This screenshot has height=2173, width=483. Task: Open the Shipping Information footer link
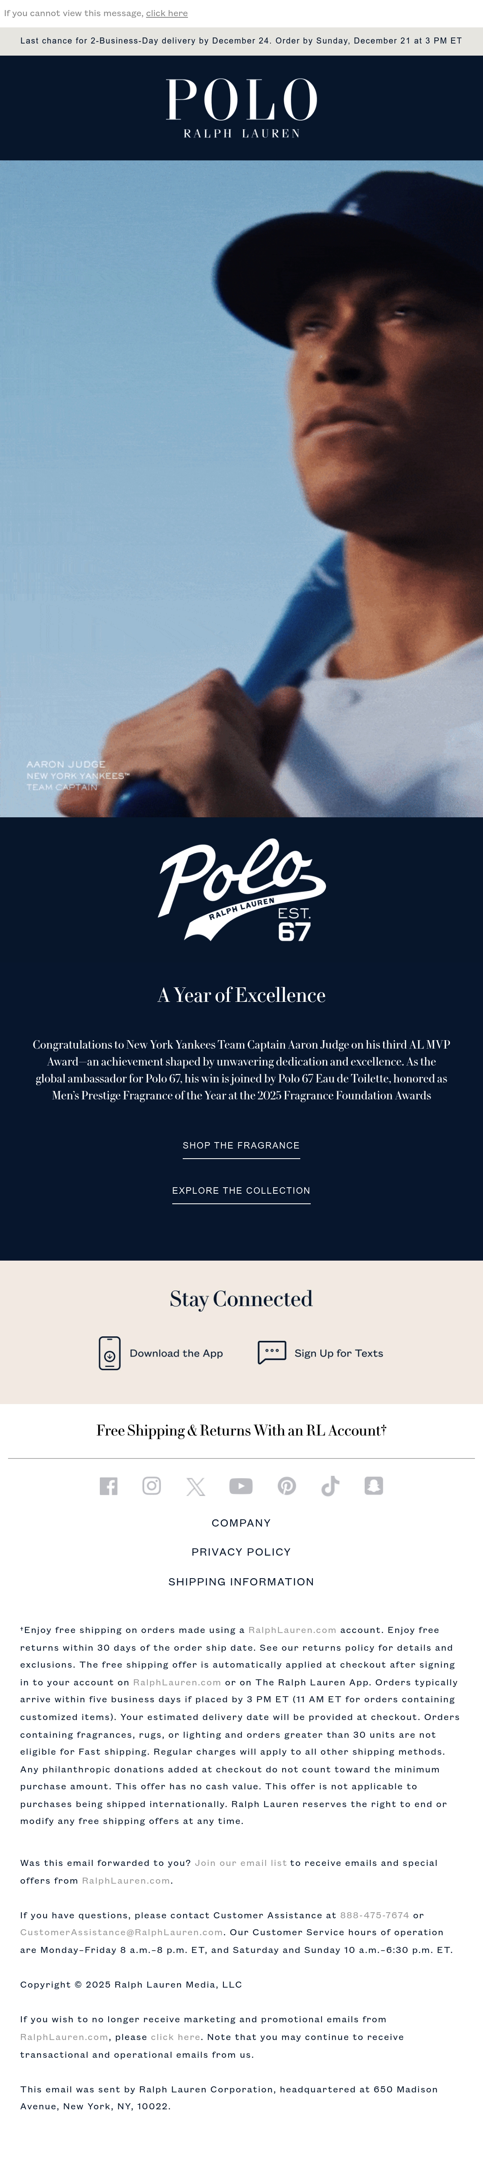coord(241,1582)
